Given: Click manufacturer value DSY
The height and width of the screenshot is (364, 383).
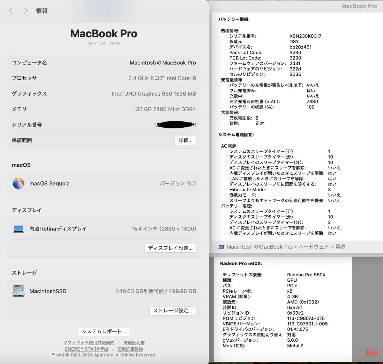Looking at the screenshot, I should coord(294,41).
